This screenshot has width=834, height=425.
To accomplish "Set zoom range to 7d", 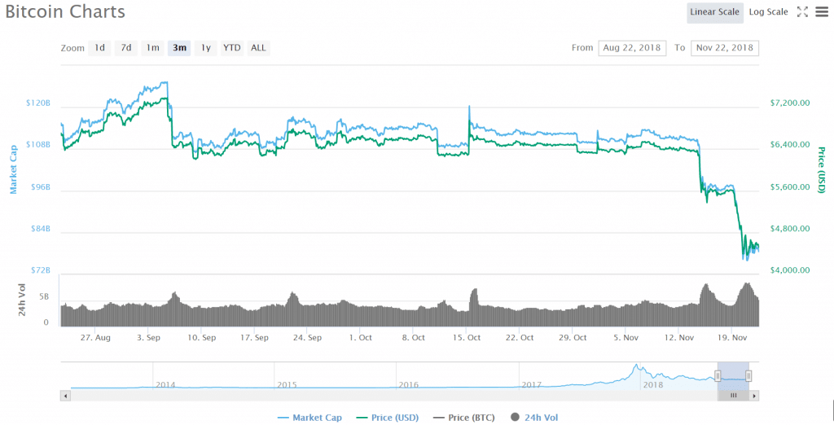I will click(126, 47).
